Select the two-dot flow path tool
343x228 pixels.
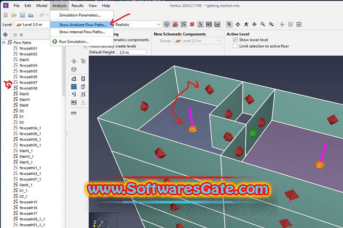pos(83,94)
